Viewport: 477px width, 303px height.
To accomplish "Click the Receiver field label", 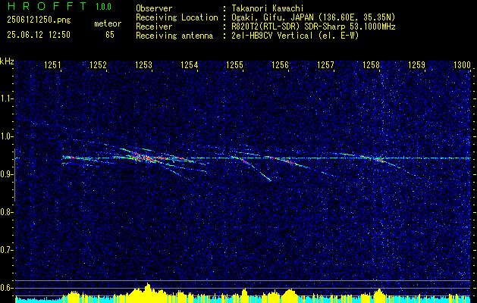I will pos(154,27).
